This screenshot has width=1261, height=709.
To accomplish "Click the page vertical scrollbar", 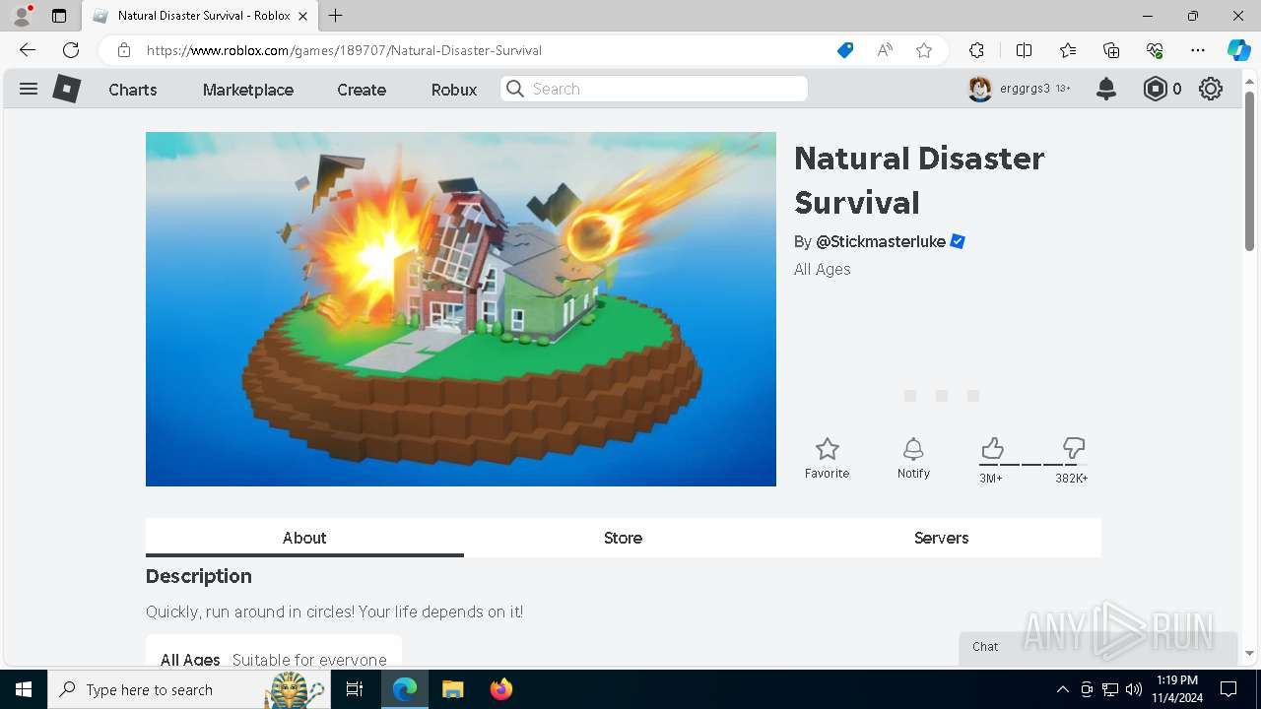I will pos(1249,171).
